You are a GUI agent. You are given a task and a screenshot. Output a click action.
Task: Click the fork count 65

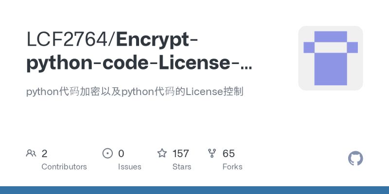[x=229, y=154]
